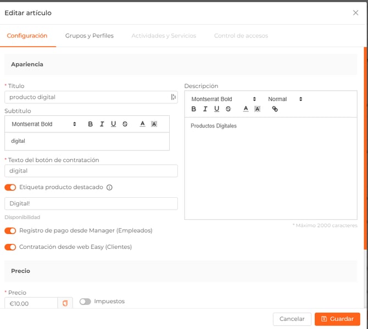Toggle Registro de pago desde Manager switch
Viewport: 368px width, 329px height.
(x=10, y=231)
